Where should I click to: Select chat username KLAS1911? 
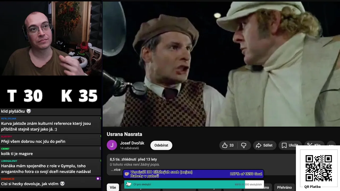tap(6, 137)
